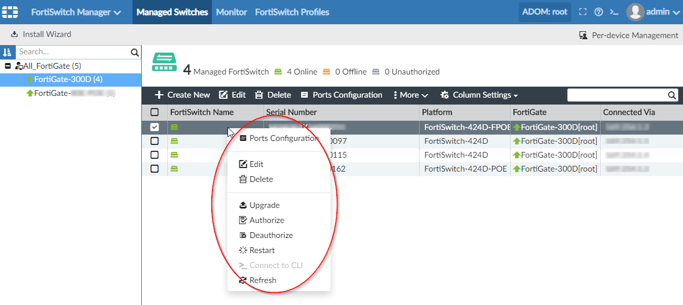Check the FortiSwitch-424D-POE row checkbox
The image size is (683, 305).
(x=155, y=169)
